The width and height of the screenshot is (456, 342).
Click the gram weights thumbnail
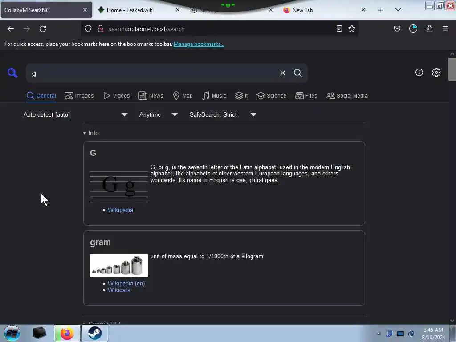pyautogui.click(x=118, y=265)
